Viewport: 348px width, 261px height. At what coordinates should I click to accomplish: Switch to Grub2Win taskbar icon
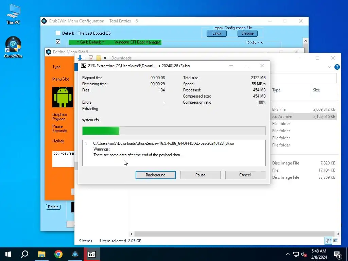coord(75,254)
